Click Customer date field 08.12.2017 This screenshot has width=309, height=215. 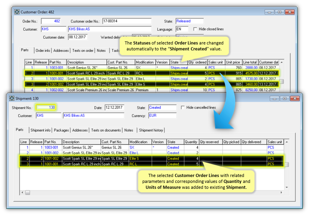point(78,37)
